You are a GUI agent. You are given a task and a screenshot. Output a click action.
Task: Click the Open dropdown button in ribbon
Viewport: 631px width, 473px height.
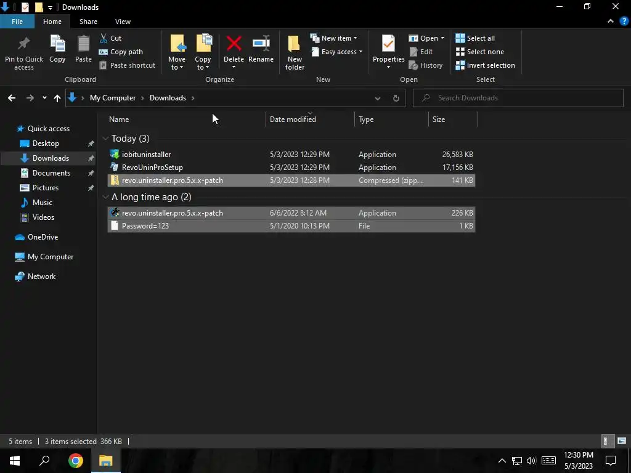click(x=426, y=38)
